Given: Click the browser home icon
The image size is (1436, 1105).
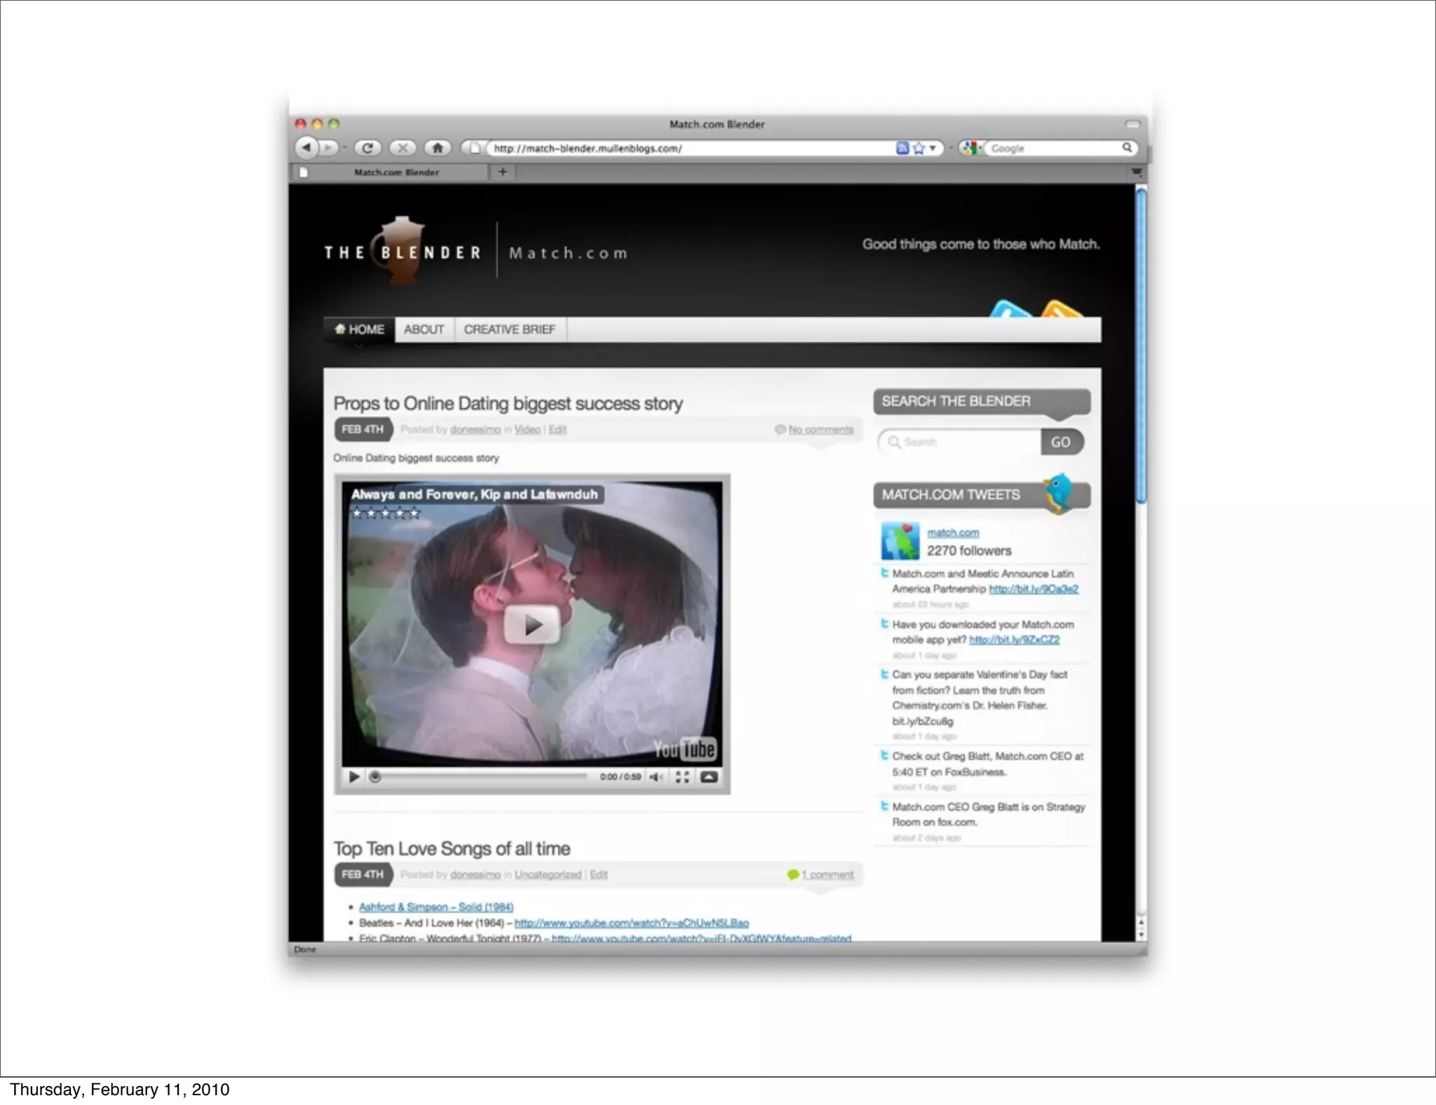Looking at the screenshot, I should point(438,148).
